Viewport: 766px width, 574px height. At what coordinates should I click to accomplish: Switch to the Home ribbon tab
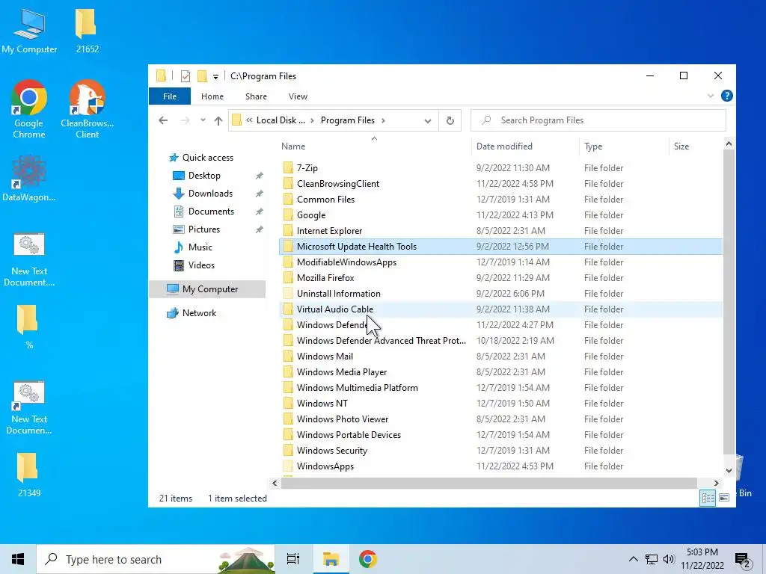pyautogui.click(x=212, y=96)
